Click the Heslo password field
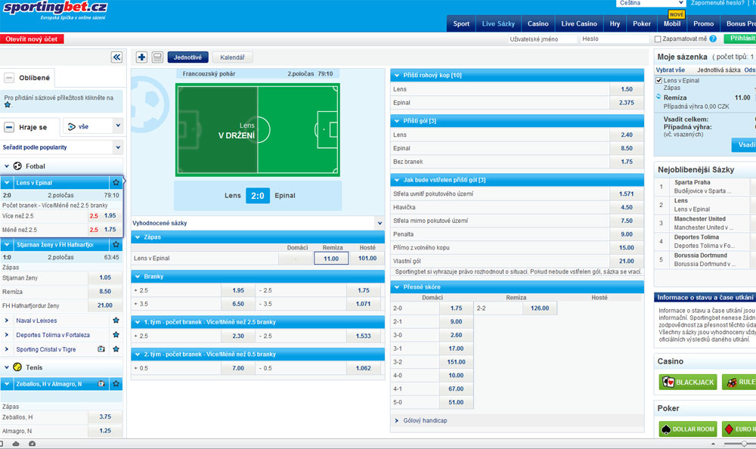This screenshot has width=756, height=449. coord(614,39)
